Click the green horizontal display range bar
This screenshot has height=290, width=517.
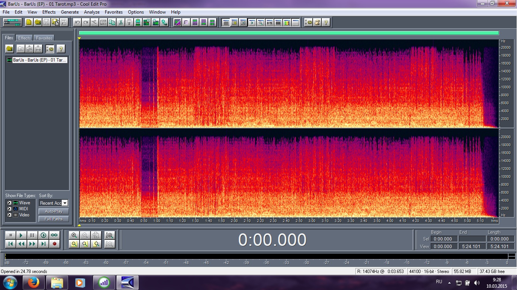[x=289, y=33]
